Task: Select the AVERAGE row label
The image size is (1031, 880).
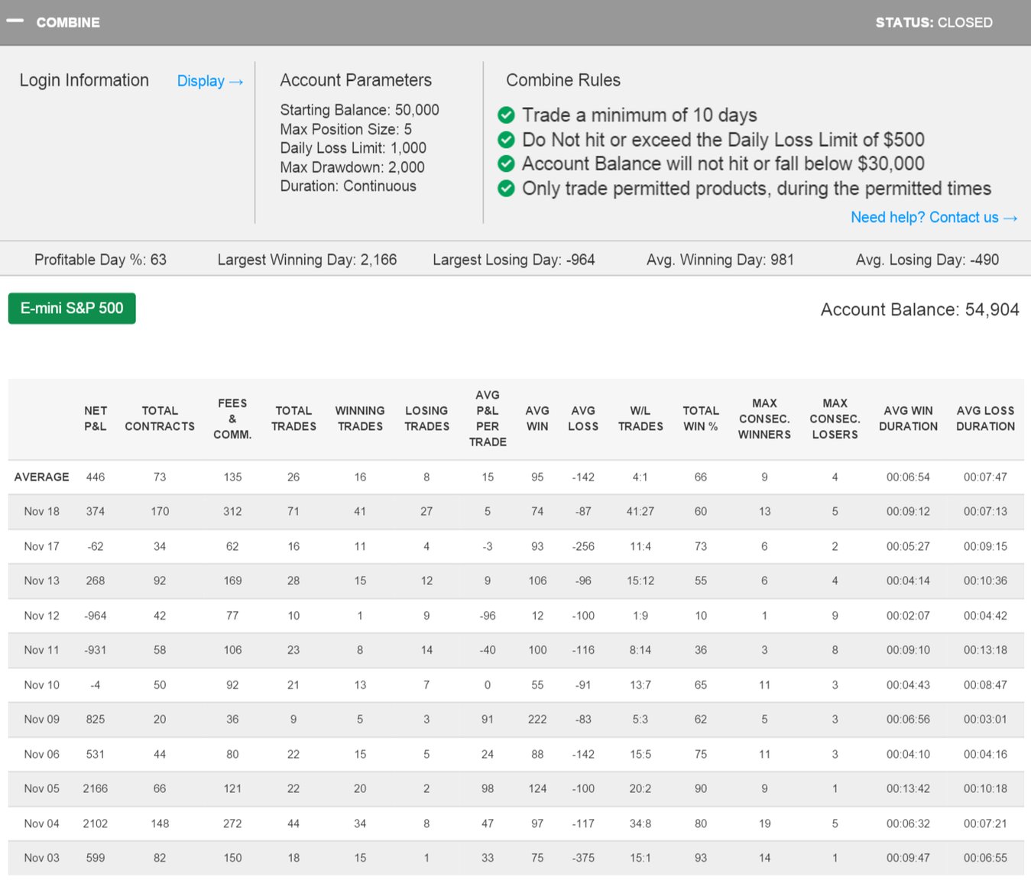Action: click(x=42, y=477)
